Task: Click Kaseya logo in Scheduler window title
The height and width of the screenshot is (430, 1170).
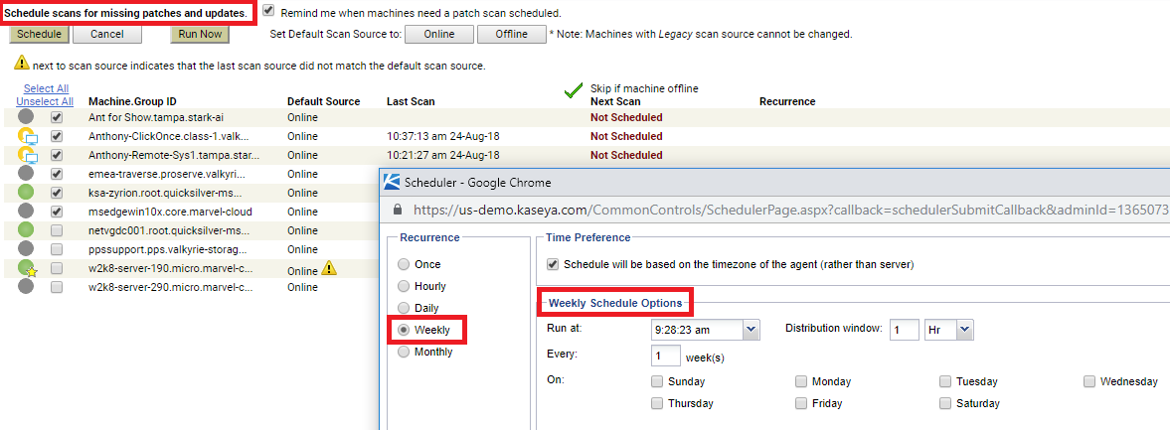Action: pyautogui.click(x=391, y=181)
